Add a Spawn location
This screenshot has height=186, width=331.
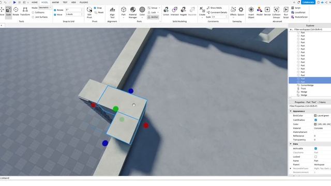point(241,11)
